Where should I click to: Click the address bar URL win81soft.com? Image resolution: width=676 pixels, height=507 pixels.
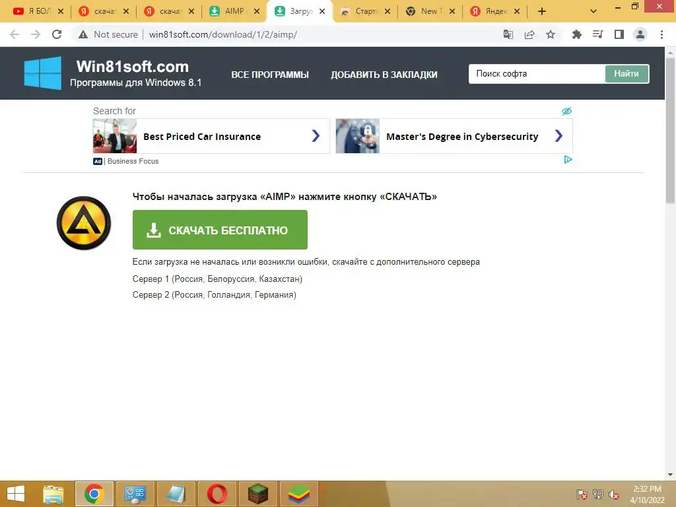coord(223,34)
